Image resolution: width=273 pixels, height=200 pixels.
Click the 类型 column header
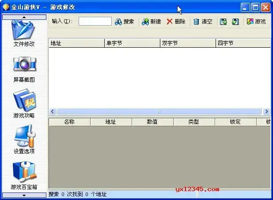pyautogui.click(x=194, y=122)
